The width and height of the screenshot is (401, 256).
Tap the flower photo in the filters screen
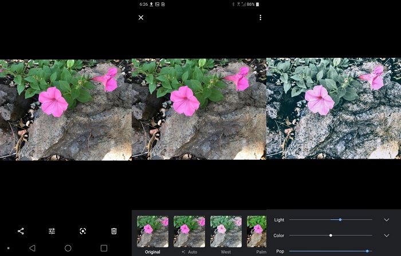[199, 109]
